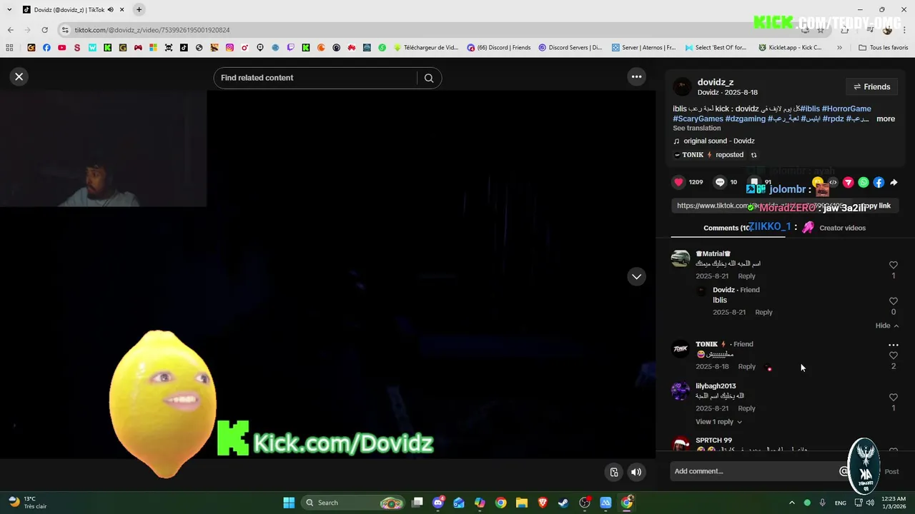Reload the page in Chrome
The width and height of the screenshot is (915, 514).
pyautogui.click(x=44, y=30)
